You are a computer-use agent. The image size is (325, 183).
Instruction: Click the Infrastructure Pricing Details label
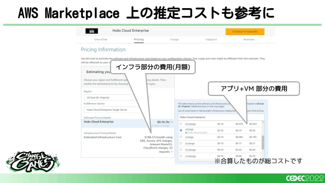(x=100, y=133)
